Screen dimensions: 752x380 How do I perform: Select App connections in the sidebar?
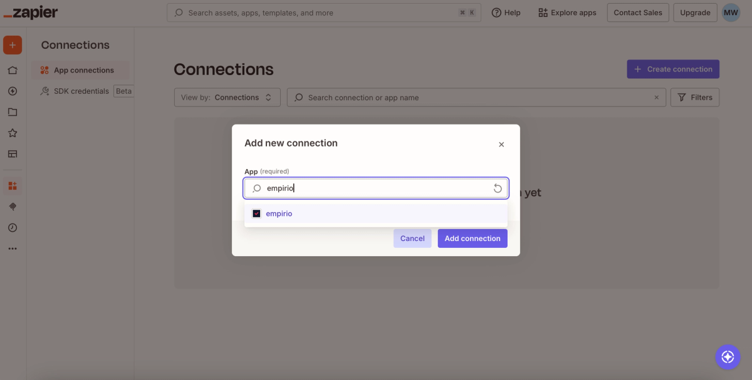80,70
